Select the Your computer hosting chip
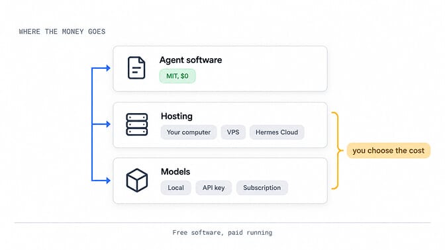 click(x=189, y=132)
